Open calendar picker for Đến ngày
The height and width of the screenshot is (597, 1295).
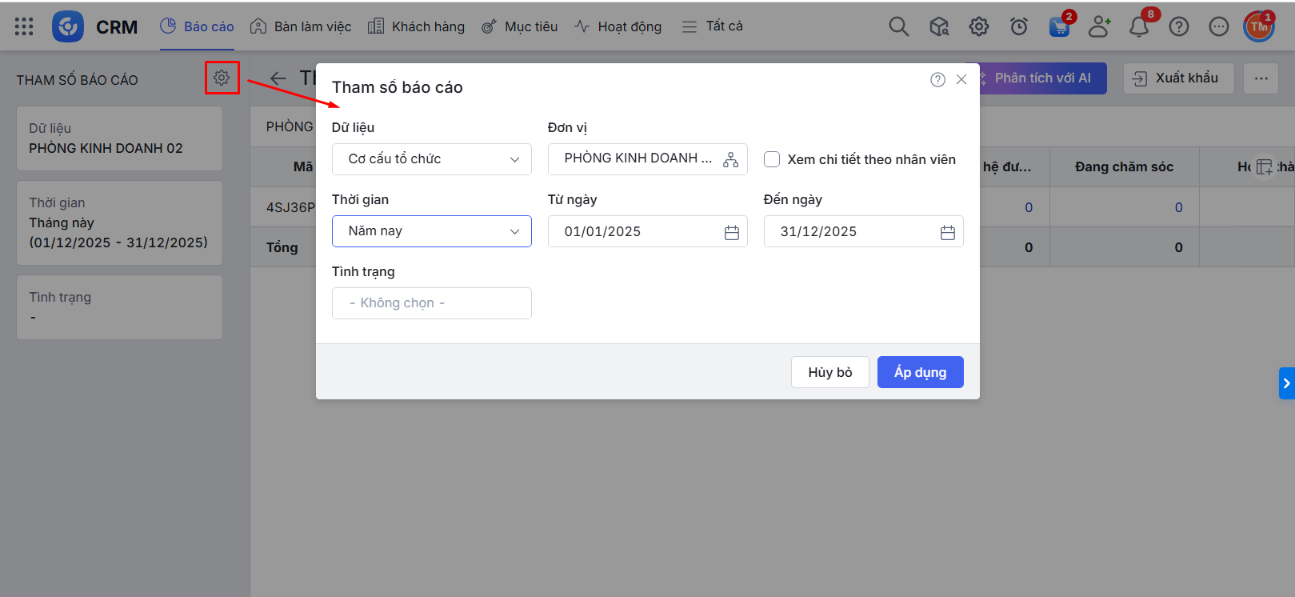point(947,232)
